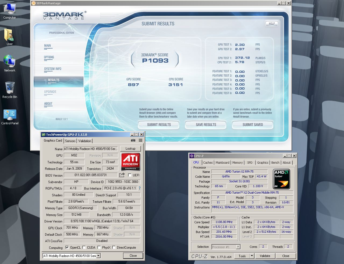Click the Close button in CPU-Z
The height and width of the screenshot is (264, 344).
(286, 256)
